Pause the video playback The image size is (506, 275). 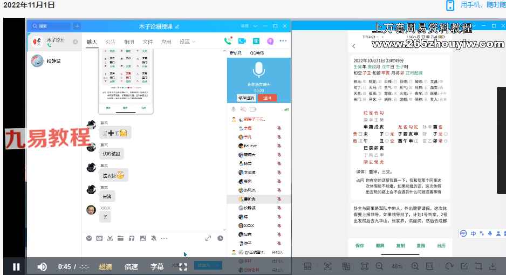16,266
